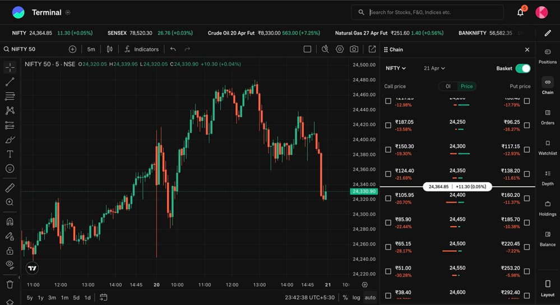Screen dimensions: 560x305
Task: Open the chart snapshot camera icon
Action: pyautogui.click(x=354, y=49)
